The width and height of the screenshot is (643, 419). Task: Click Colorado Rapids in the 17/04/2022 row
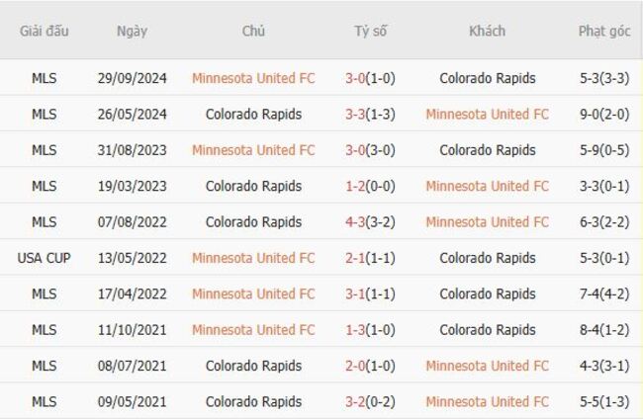[x=487, y=293]
